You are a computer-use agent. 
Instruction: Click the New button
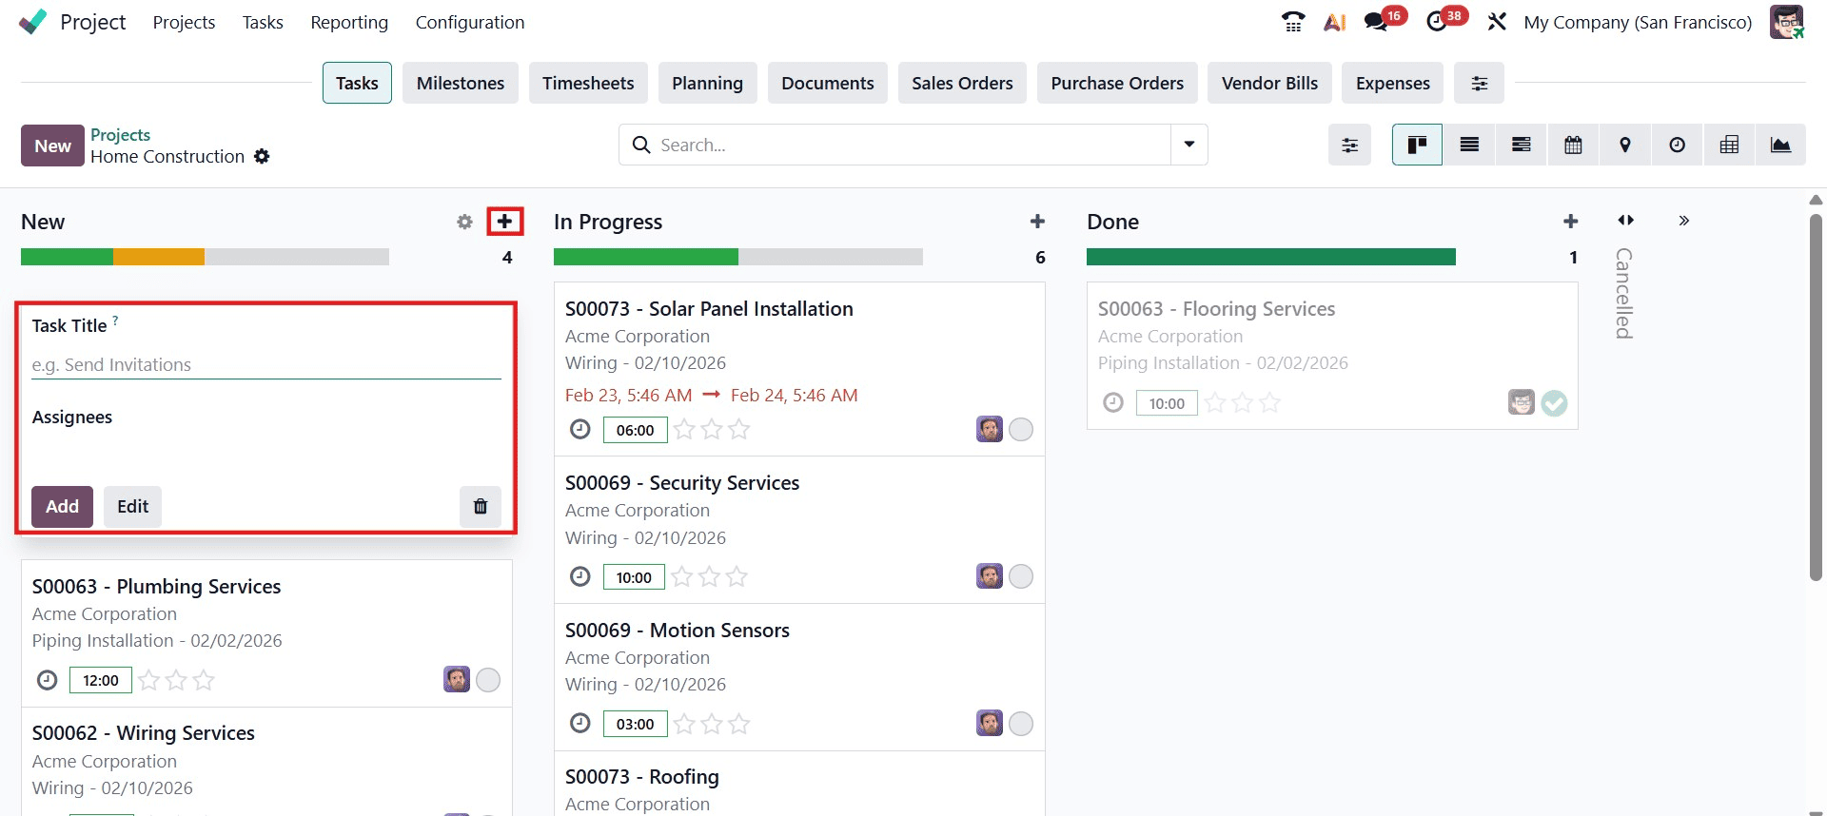click(52, 146)
